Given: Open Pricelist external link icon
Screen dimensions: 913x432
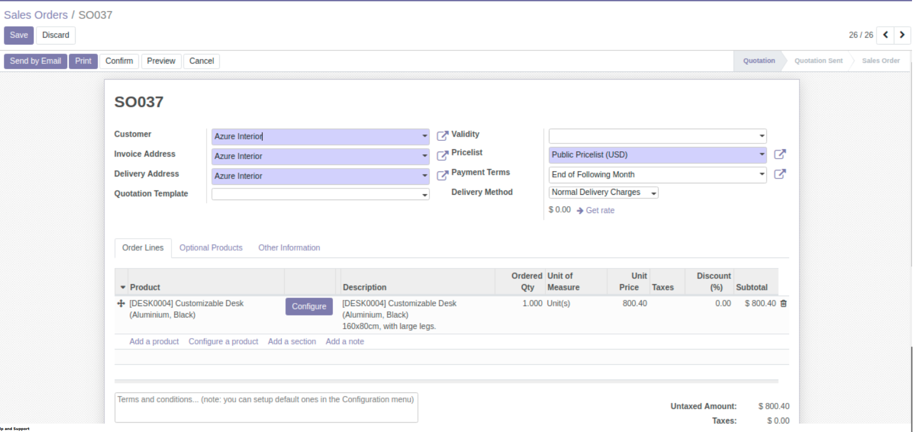Looking at the screenshot, I should 780,154.
